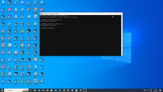This screenshot has height=92, width=163.
Task: Click the Microsoft Corporation copyright line
Action: click(x=59, y=17)
